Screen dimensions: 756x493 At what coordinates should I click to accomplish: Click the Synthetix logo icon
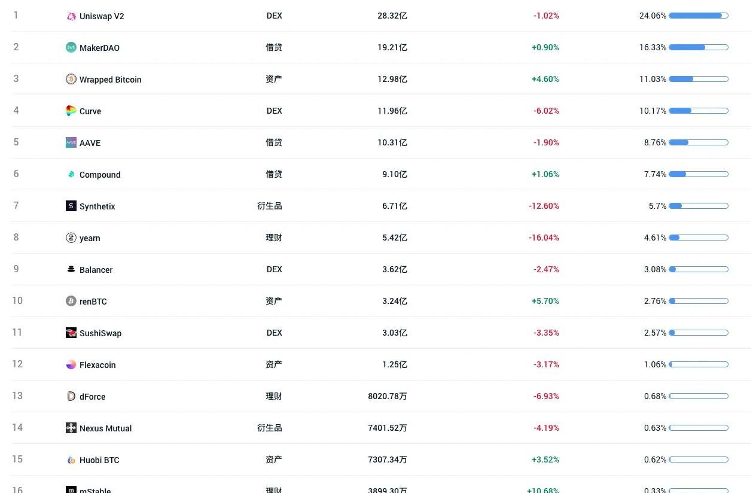pos(71,206)
